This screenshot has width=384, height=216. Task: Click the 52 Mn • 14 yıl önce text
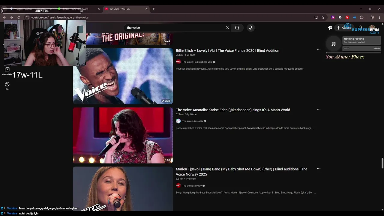[186, 114]
